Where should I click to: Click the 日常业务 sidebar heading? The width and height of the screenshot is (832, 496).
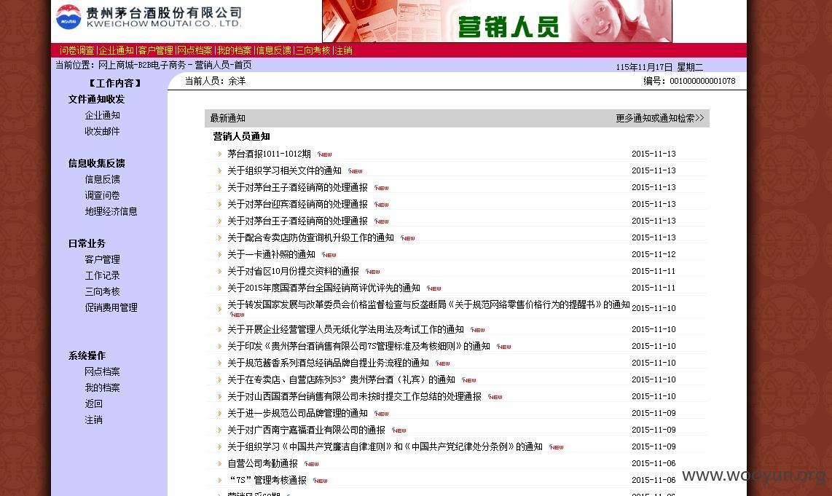click(87, 244)
